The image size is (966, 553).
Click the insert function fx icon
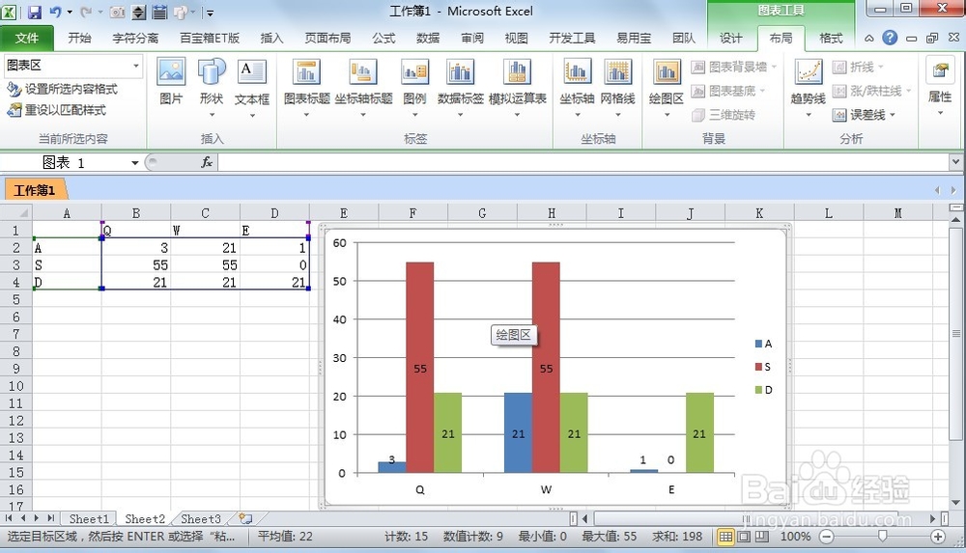[x=207, y=162]
